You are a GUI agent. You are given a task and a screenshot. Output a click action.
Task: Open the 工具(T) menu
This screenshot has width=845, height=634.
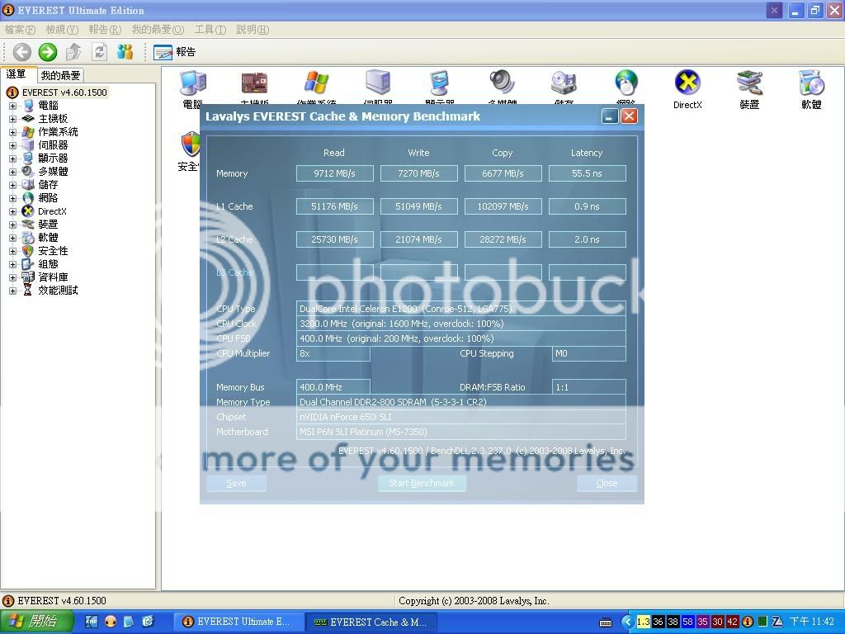(x=210, y=30)
